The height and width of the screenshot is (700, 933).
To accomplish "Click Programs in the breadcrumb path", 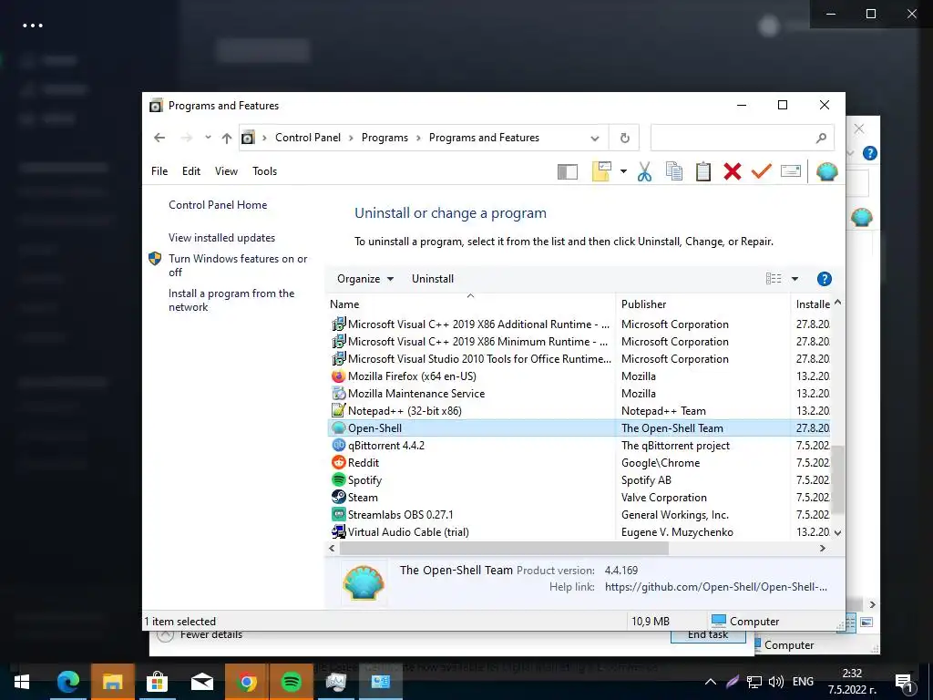I will tap(384, 138).
